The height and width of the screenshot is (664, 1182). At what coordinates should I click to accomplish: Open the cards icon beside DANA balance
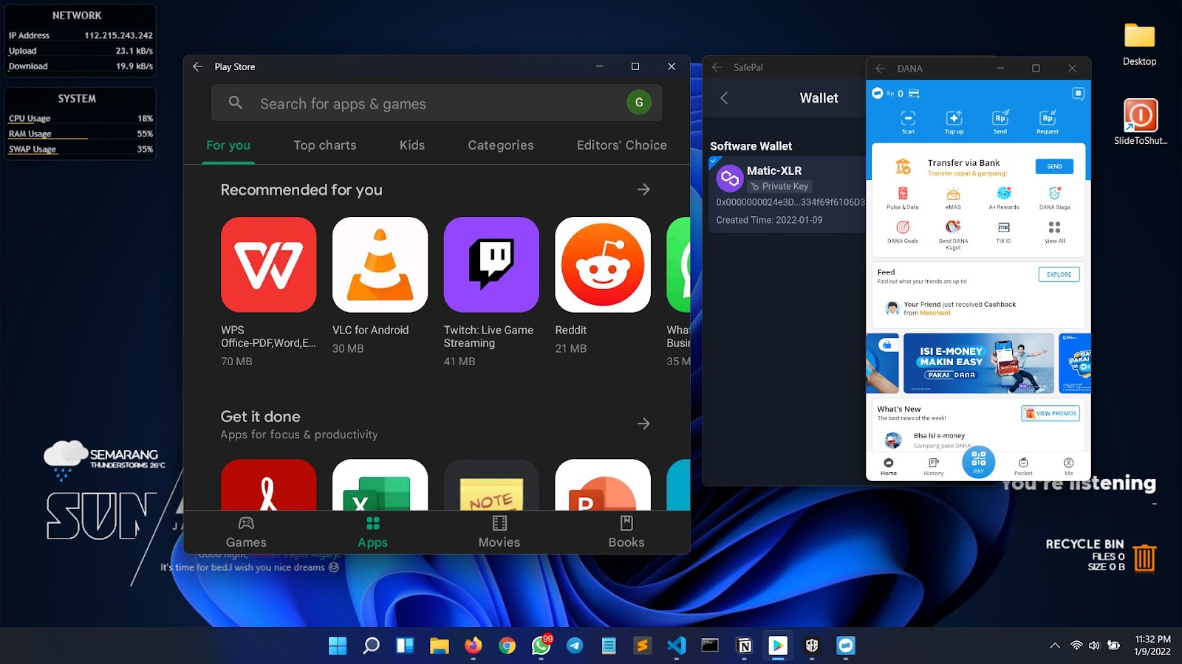point(914,94)
